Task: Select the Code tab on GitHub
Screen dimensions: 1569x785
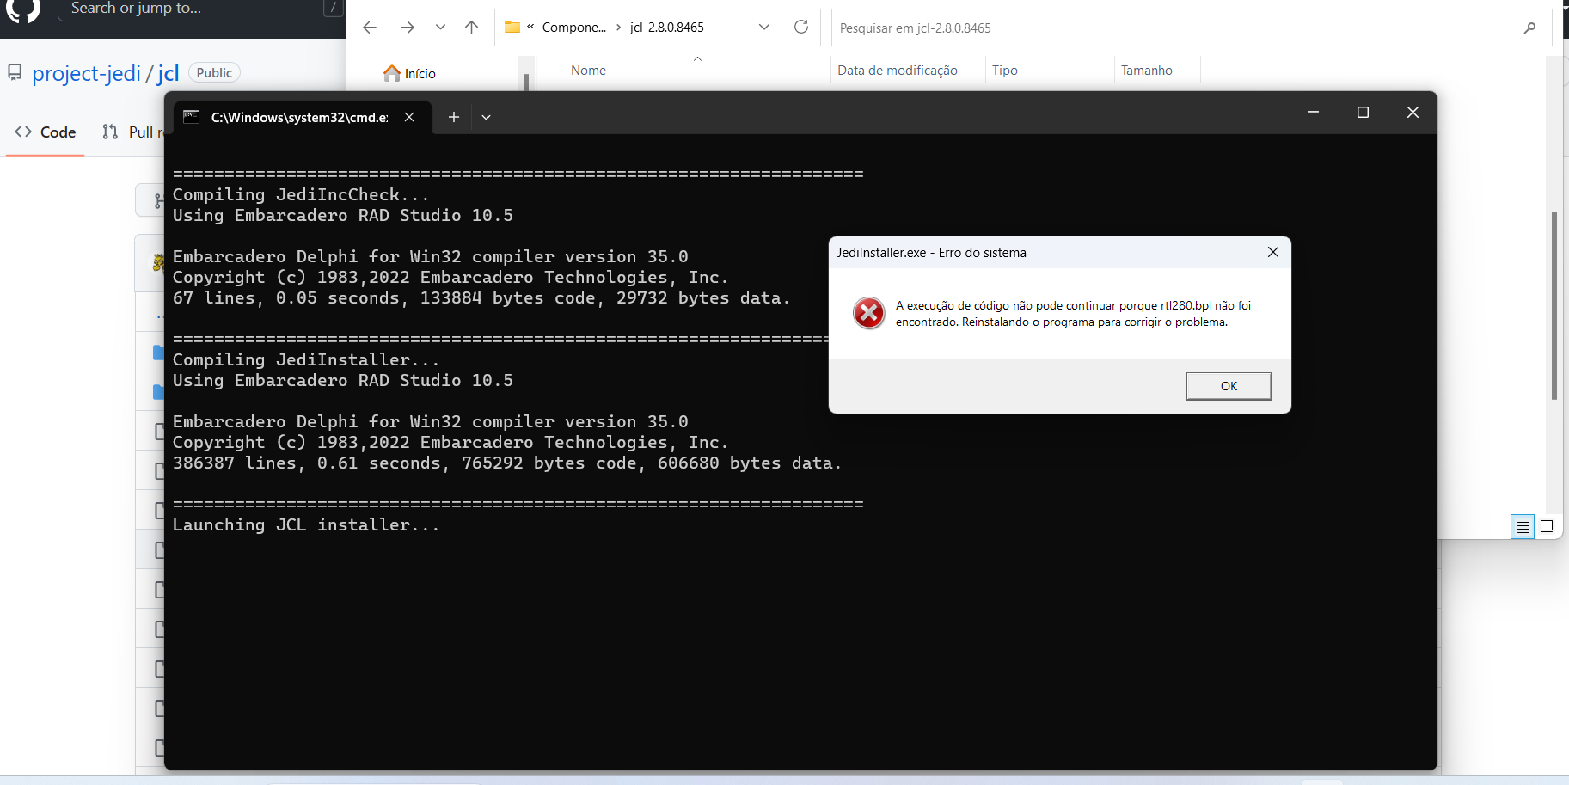Action: coord(46,132)
